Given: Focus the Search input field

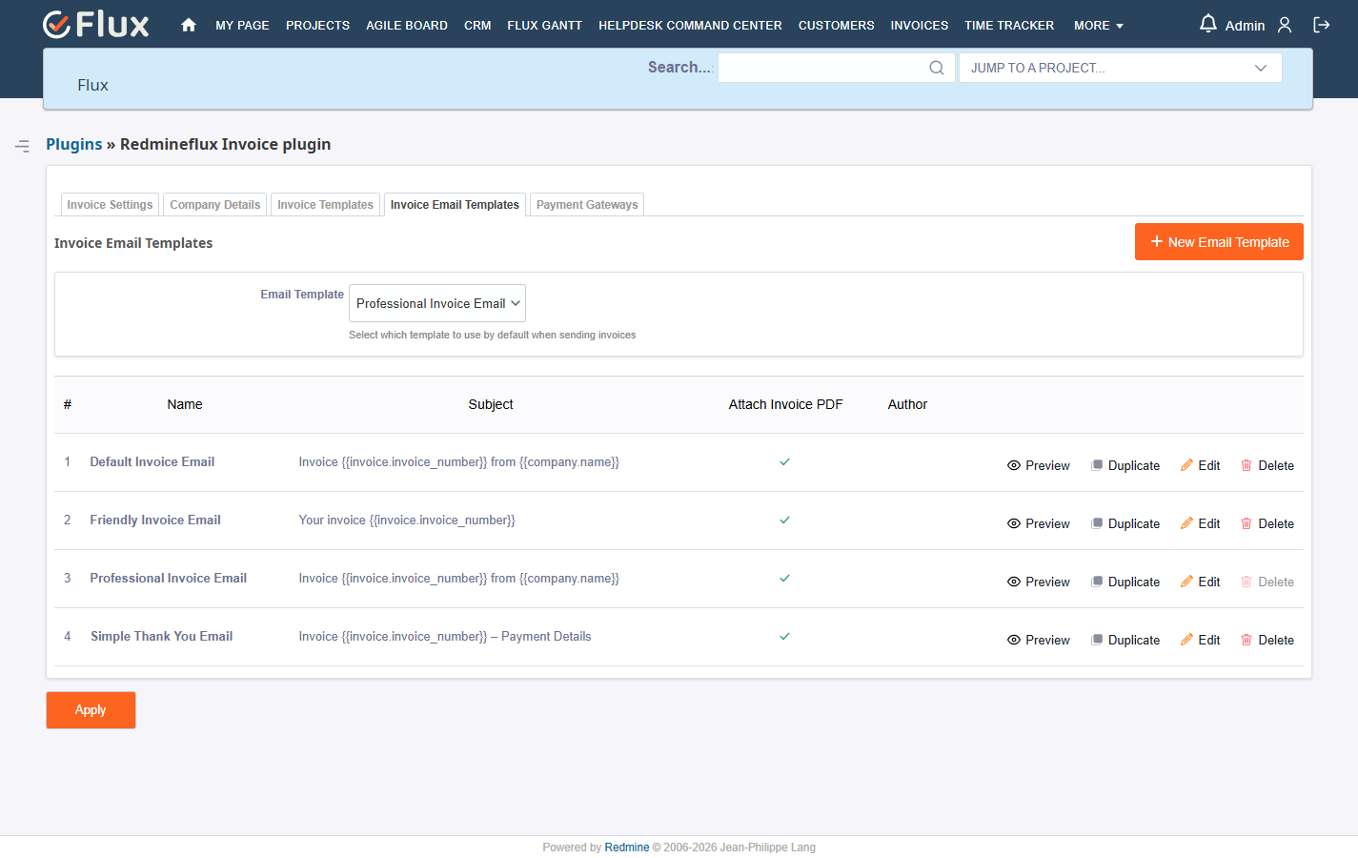Looking at the screenshot, I should (836, 68).
